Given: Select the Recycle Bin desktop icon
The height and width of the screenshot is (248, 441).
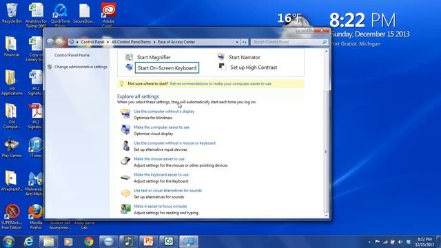Looking at the screenshot, I should pyautogui.click(x=12, y=13).
